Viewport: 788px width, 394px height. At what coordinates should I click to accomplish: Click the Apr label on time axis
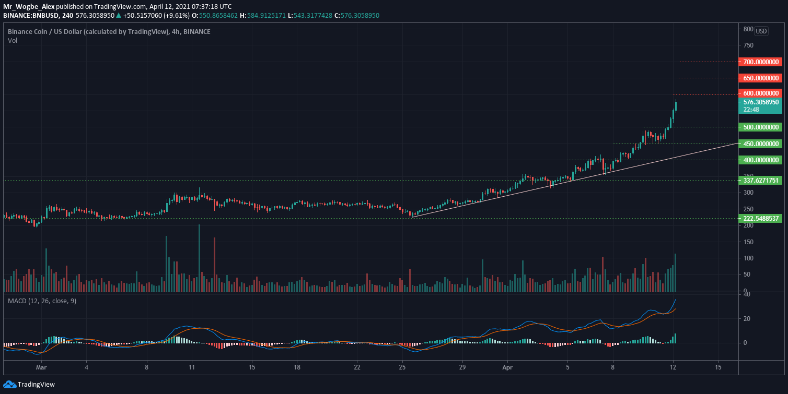[508, 367]
